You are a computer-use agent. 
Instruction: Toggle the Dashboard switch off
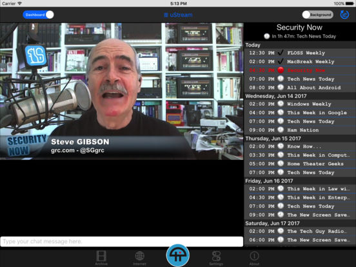coord(38,15)
